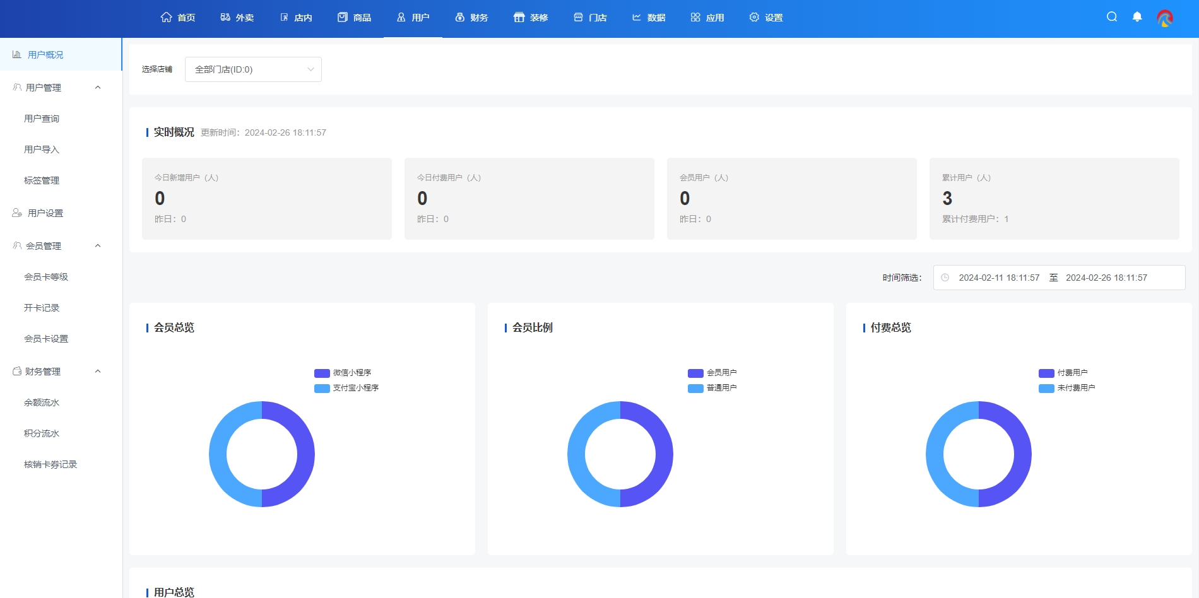
Task: Click the 累计用户 count 3
Action: tap(947, 198)
